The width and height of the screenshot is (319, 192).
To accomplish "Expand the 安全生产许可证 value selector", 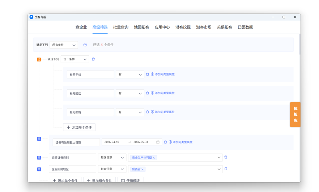I will (219, 157).
